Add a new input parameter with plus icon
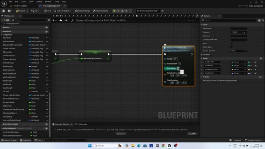265x149 pixels. (260, 58)
